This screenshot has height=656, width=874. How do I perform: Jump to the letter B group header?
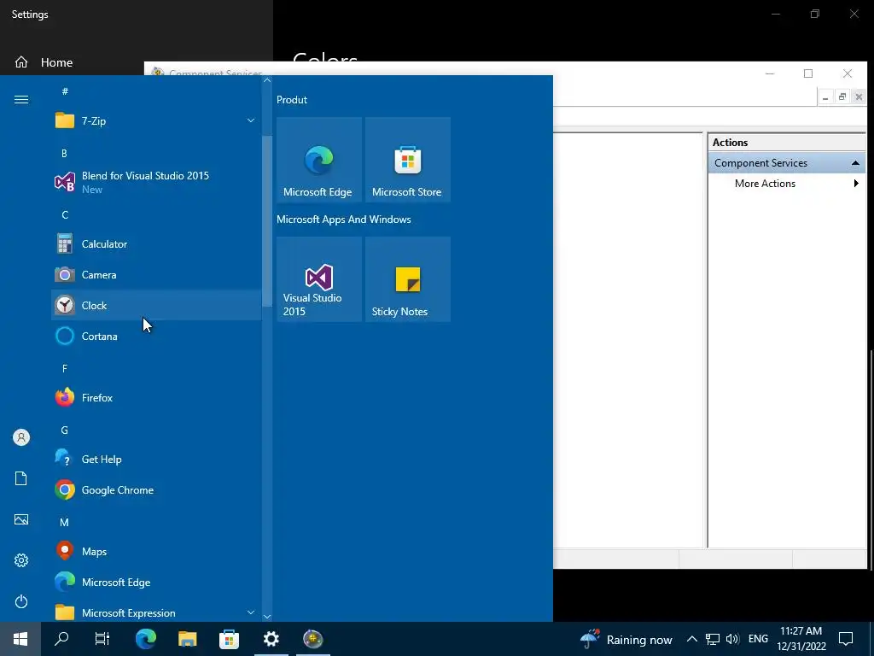[64, 154]
